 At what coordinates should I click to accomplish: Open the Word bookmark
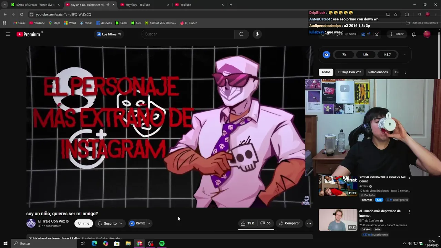[70, 23]
